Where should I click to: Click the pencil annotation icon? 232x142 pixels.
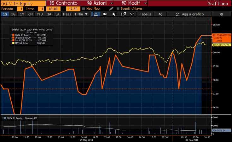pos(111,9)
